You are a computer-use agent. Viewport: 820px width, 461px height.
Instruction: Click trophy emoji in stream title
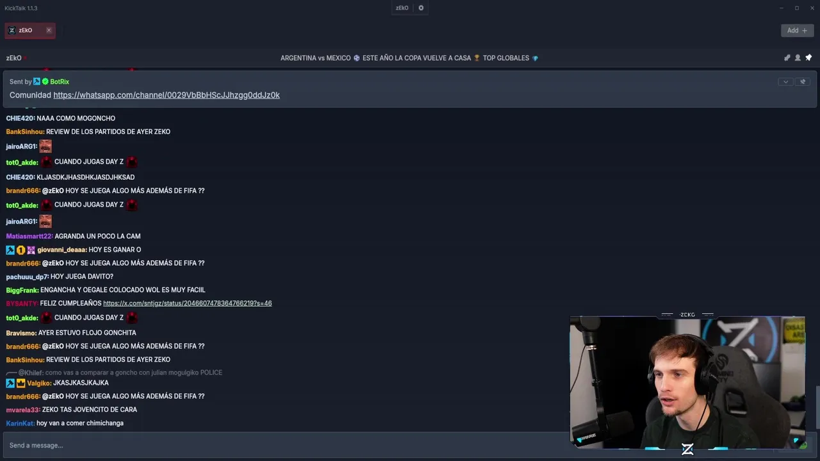coord(477,58)
